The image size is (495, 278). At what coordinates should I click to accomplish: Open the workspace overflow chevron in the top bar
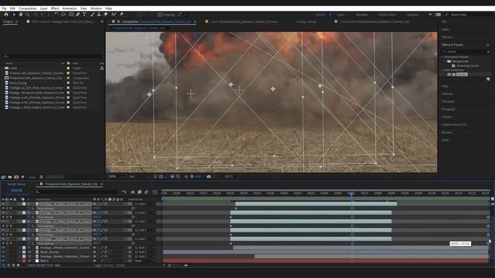click(430, 15)
